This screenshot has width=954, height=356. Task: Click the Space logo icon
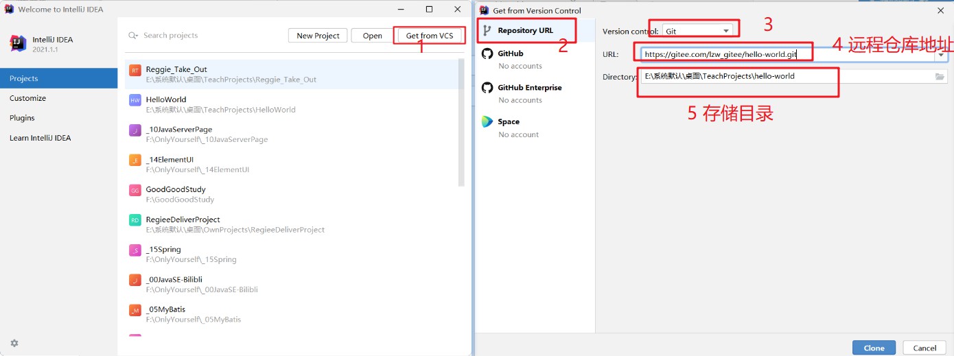487,121
